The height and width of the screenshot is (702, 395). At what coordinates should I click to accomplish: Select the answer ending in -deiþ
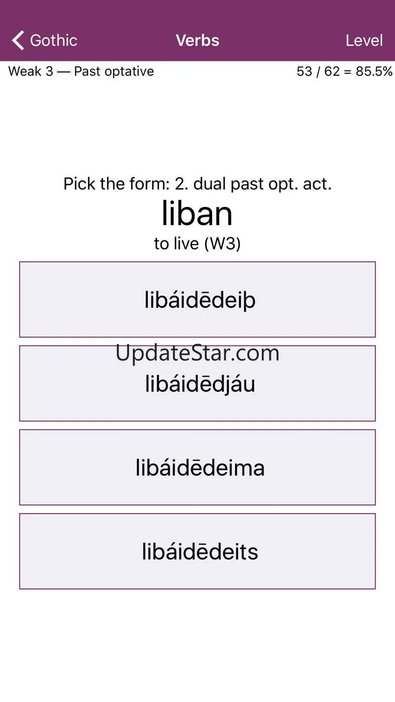[x=197, y=300]
